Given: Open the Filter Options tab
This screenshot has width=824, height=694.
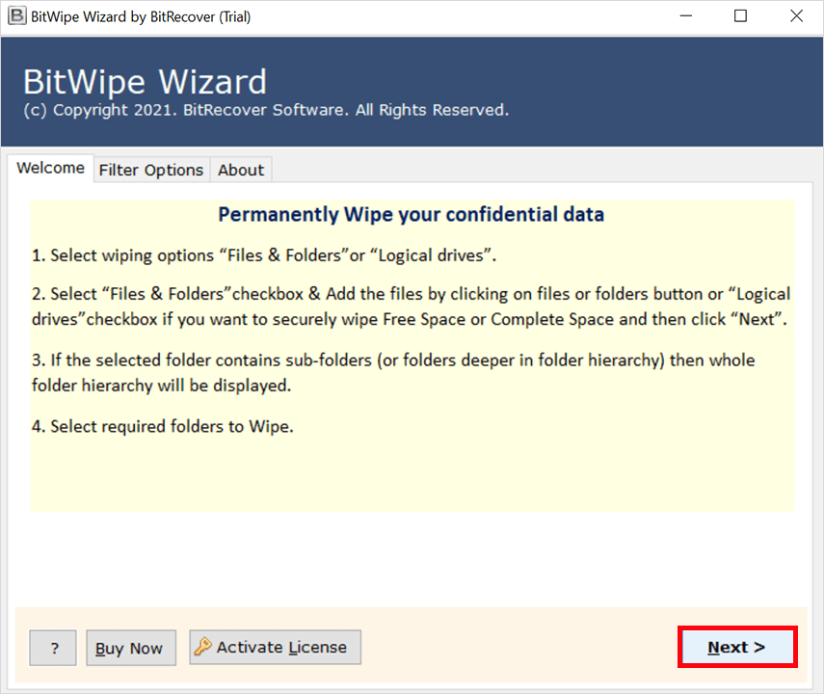Looking at the screenshot, I should pos(151,170).
